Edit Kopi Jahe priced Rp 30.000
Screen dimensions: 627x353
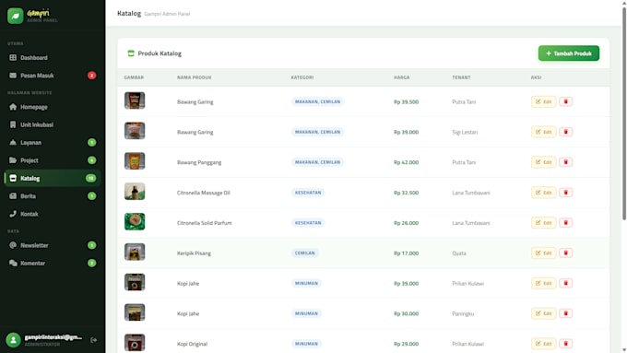coord(543,313)
